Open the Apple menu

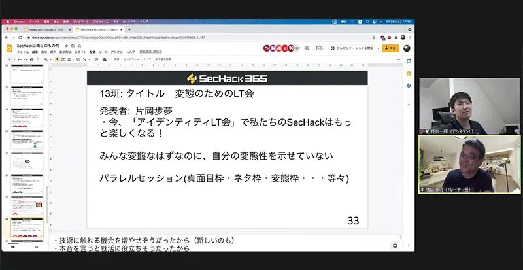pyautogui.click(x=7, y=22)
